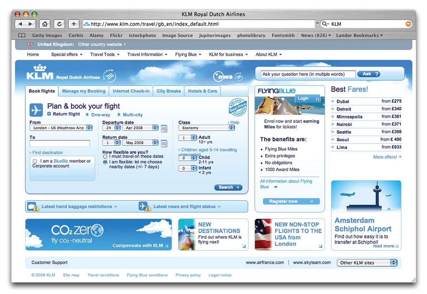Open the CO2 zero banner
The width and height of the screenshot is (427, 294).
click(98, 235)
